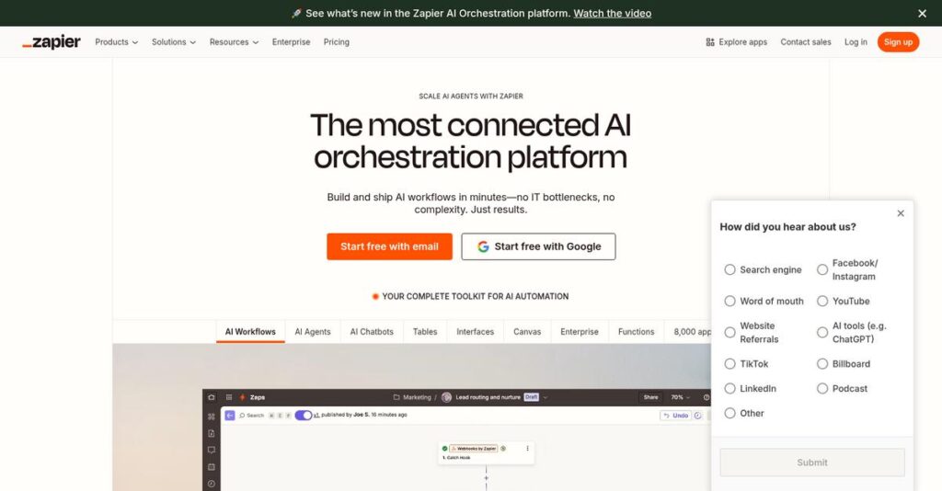942x491 pixels.
Task: Click the Contact sales link
Action: [806, 42]
